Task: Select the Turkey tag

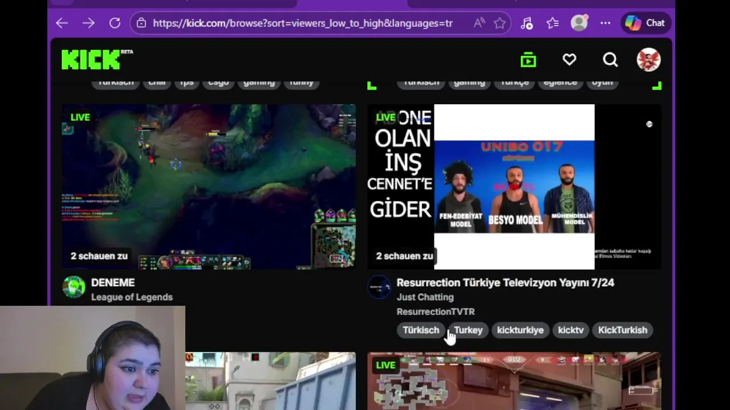Action: [x=468, y=330]
